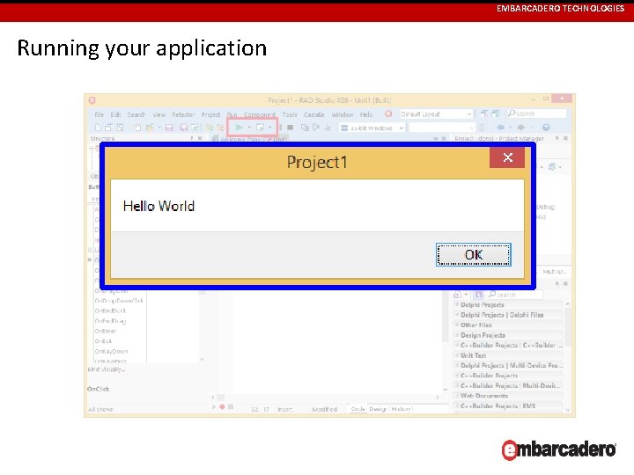Image resolution: width=634 pixels, height=475 pixels.
Task: Click OK in the Project1 dialog
Action: click(x=474, y=254)
